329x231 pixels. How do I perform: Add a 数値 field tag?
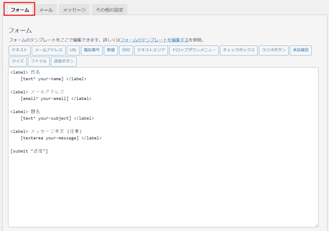point(111,50)
